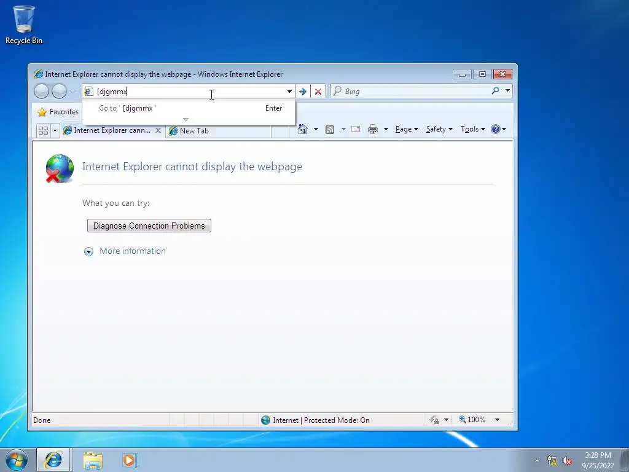Viewport: 629px width, 472px height.
Task: Click the Back navigation button
Action: [x=41, y=91]
